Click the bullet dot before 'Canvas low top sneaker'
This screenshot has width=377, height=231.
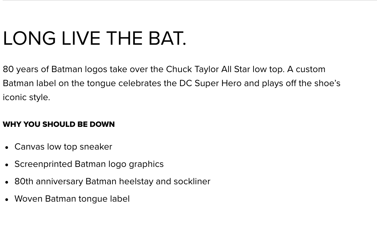coord(7,148)
